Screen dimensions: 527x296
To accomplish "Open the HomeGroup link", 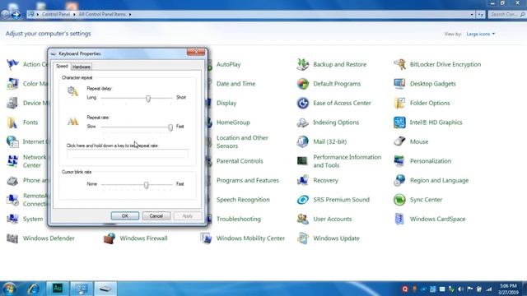I will click(233, 123).
